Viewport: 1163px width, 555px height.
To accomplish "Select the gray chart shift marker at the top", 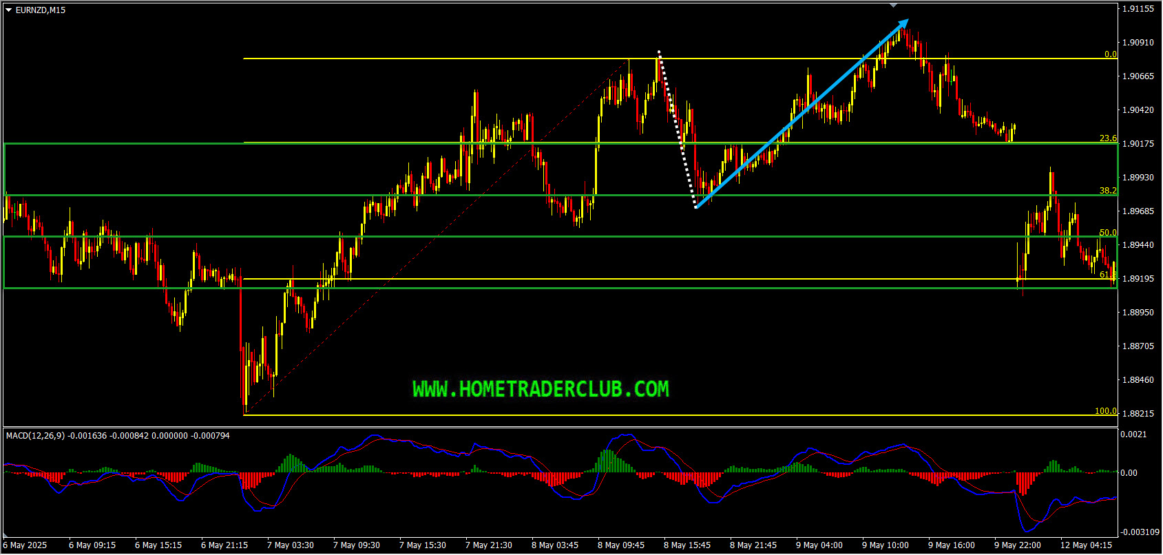I will pyautogui.click(x=894, y=5).
